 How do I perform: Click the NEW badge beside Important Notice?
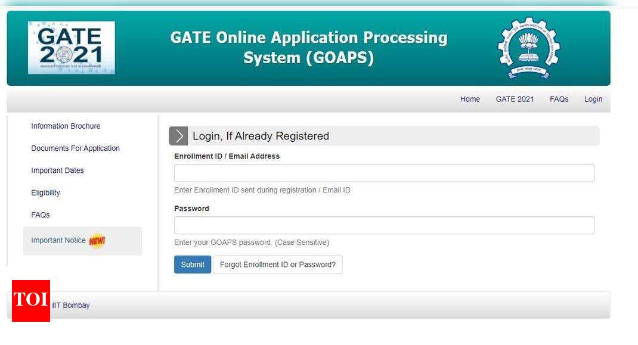95,241
